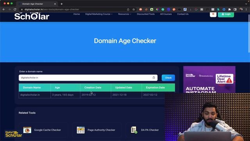
Task: Open a new tab with the plus button
Action: tap(62, 4)
